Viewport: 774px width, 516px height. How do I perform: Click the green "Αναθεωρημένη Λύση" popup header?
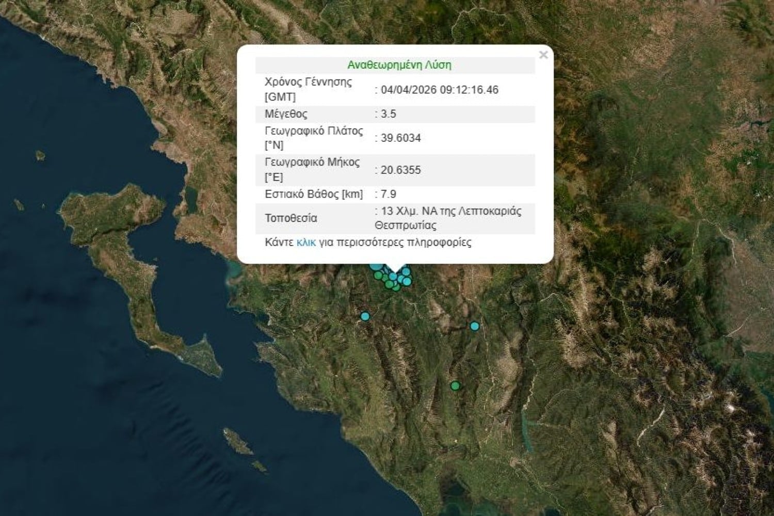(x=399, y=65)
